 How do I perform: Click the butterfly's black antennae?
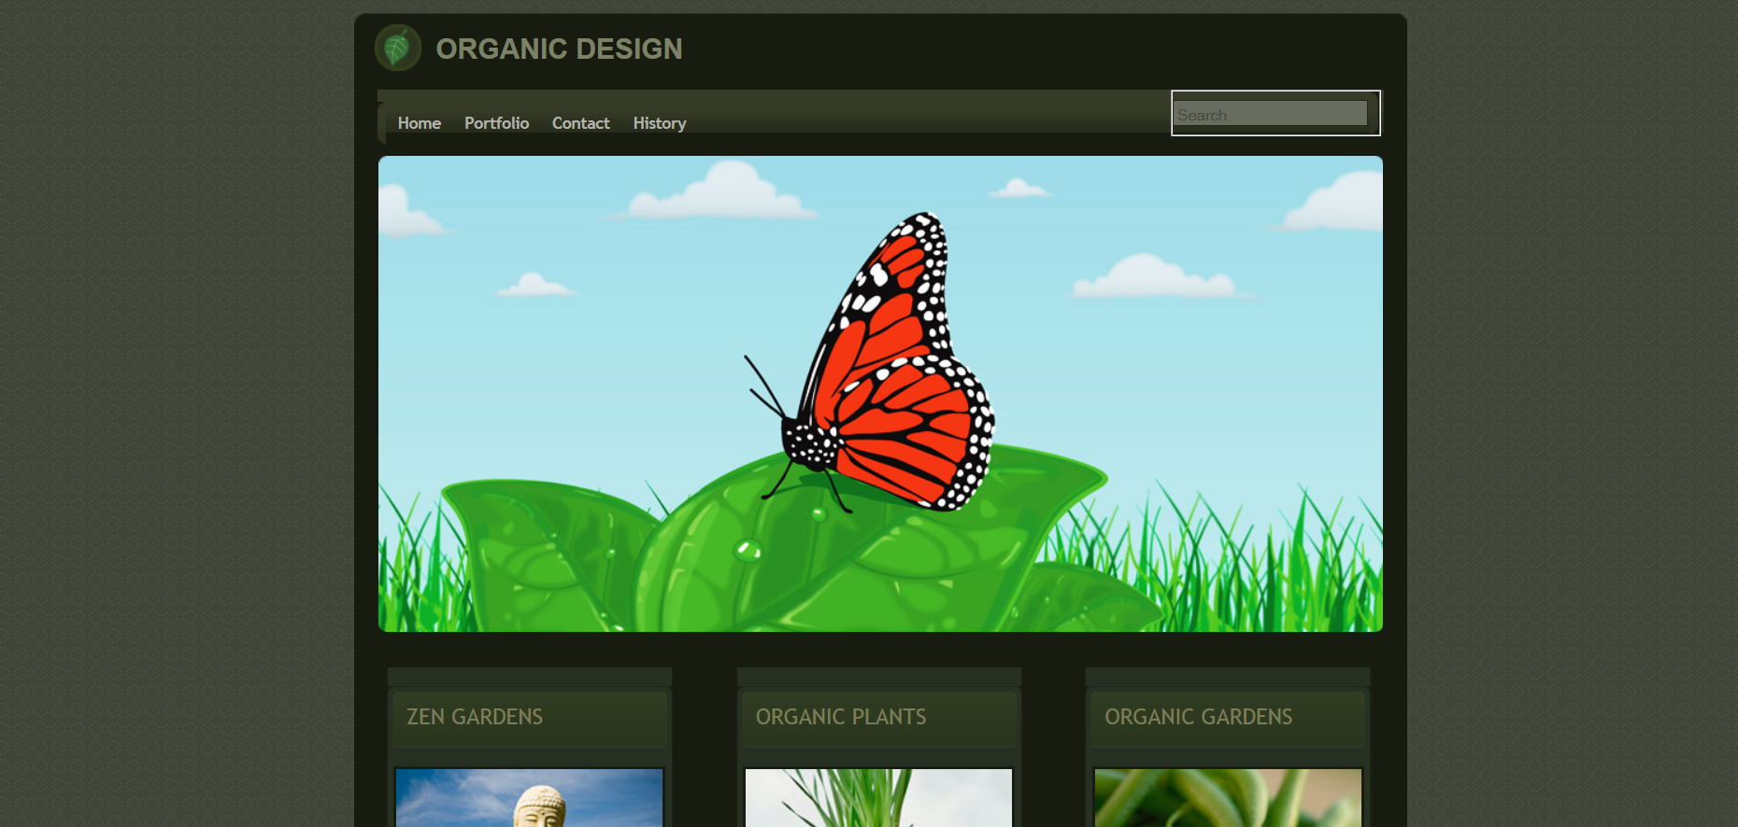(764, 383)
